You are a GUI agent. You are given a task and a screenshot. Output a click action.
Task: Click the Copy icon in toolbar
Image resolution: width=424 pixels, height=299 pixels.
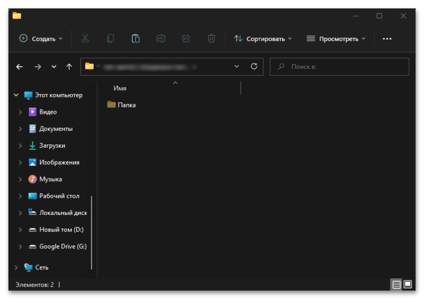110,39
